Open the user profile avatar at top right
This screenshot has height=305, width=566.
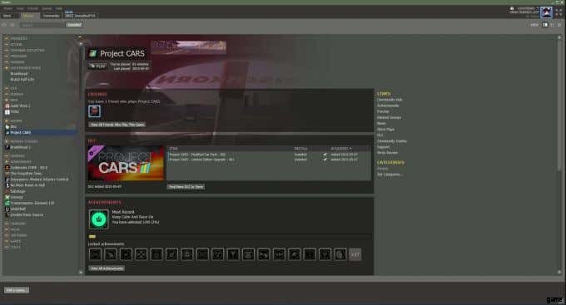click(546, 12)
